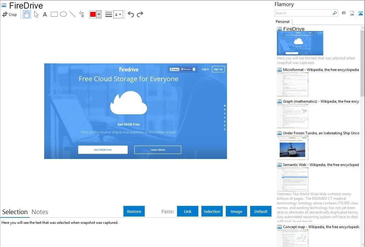The width and height of the screenshot is (365, 247).
Task: Click the white cloud in the snapshot
Action: coord(129,103)
